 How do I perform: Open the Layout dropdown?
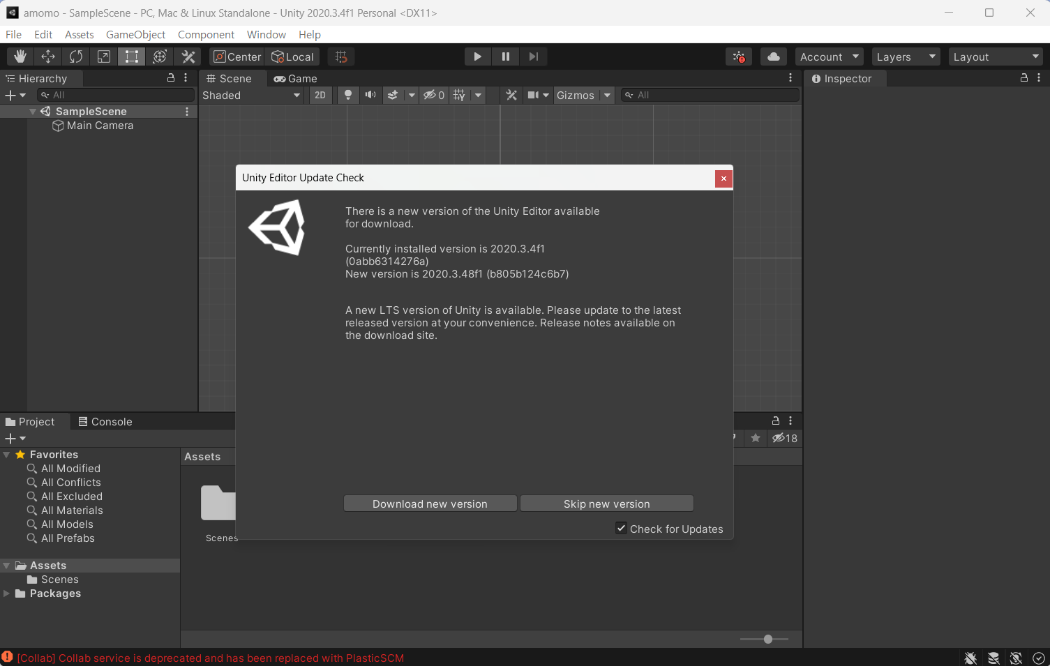click(x=996, y=56)
